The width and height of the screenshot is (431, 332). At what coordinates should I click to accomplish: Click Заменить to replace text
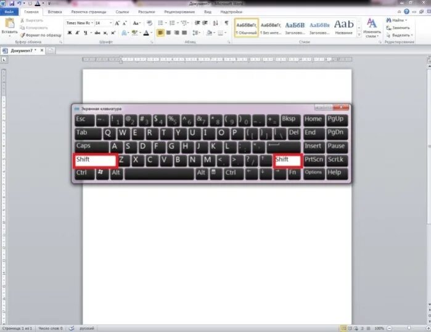(398, 28)
